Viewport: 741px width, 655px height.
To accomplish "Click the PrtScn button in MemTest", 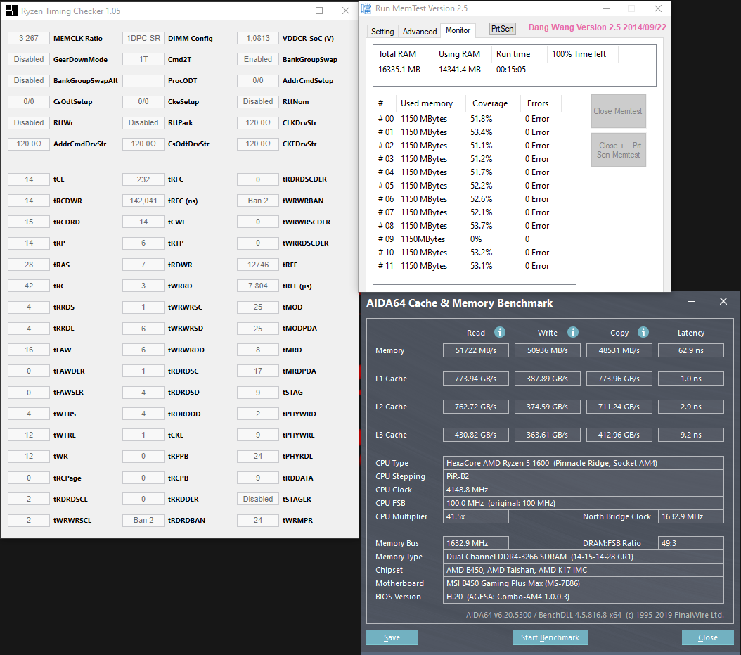I will tap(502, 29).
